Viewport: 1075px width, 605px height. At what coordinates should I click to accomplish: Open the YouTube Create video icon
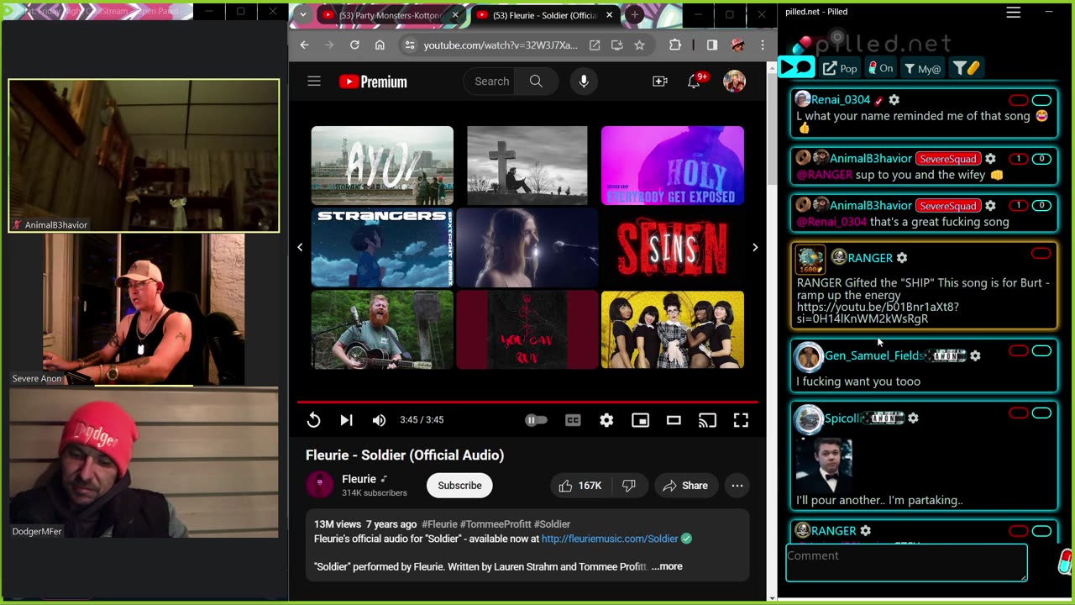(x=660, y=82)
